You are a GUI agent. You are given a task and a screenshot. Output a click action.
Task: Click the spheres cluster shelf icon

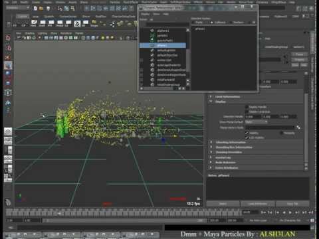113,24
